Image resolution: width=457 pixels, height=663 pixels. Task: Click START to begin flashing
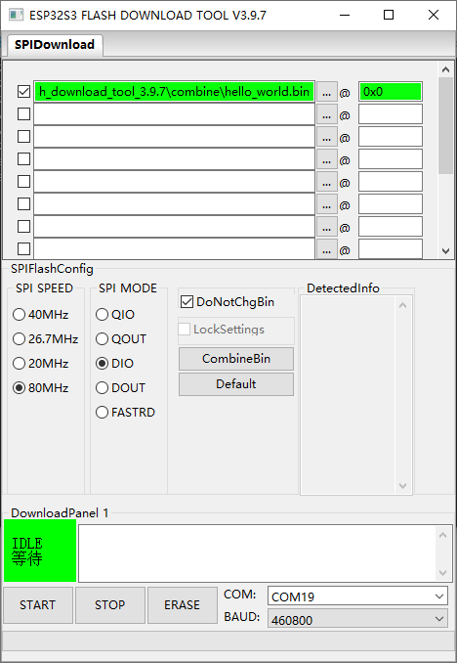click(x=38, y=605)
